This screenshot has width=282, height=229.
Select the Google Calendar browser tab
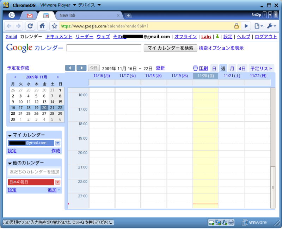coord(46,15)
